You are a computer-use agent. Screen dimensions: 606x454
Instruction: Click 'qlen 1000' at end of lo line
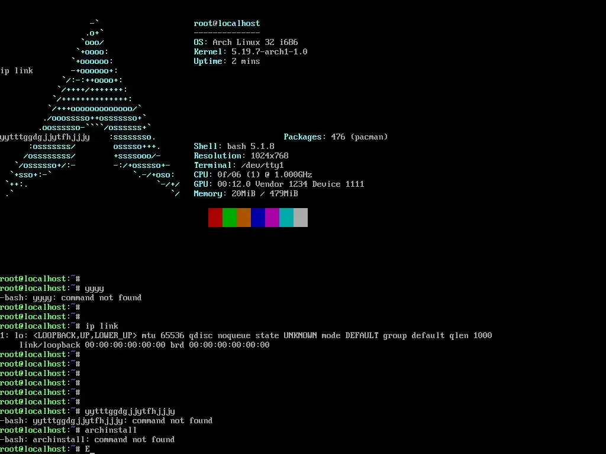[471, 336]
